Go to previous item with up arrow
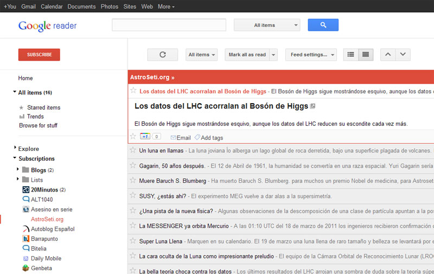This screenshot has height=274, width=434. coord(388,54)
